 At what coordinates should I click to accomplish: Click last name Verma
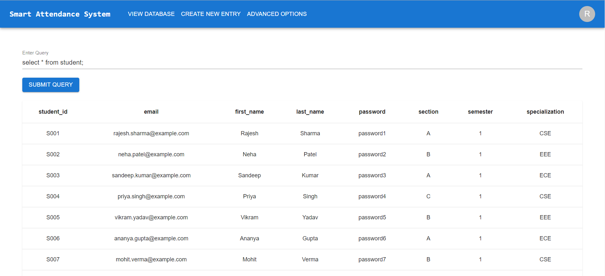[x=310, y=259]
